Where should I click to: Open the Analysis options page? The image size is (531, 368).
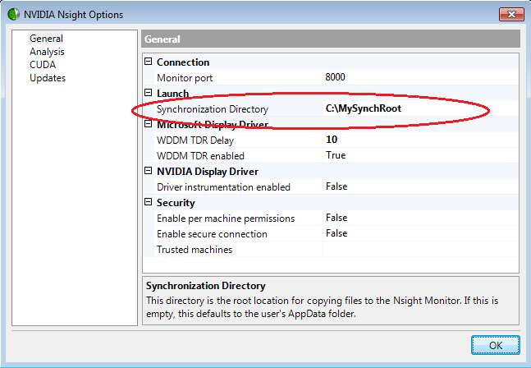pos(47,52)
